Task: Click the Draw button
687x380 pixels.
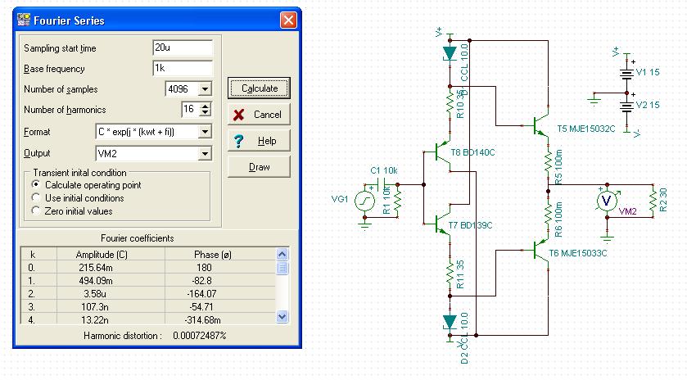Action: click(259, 167)
